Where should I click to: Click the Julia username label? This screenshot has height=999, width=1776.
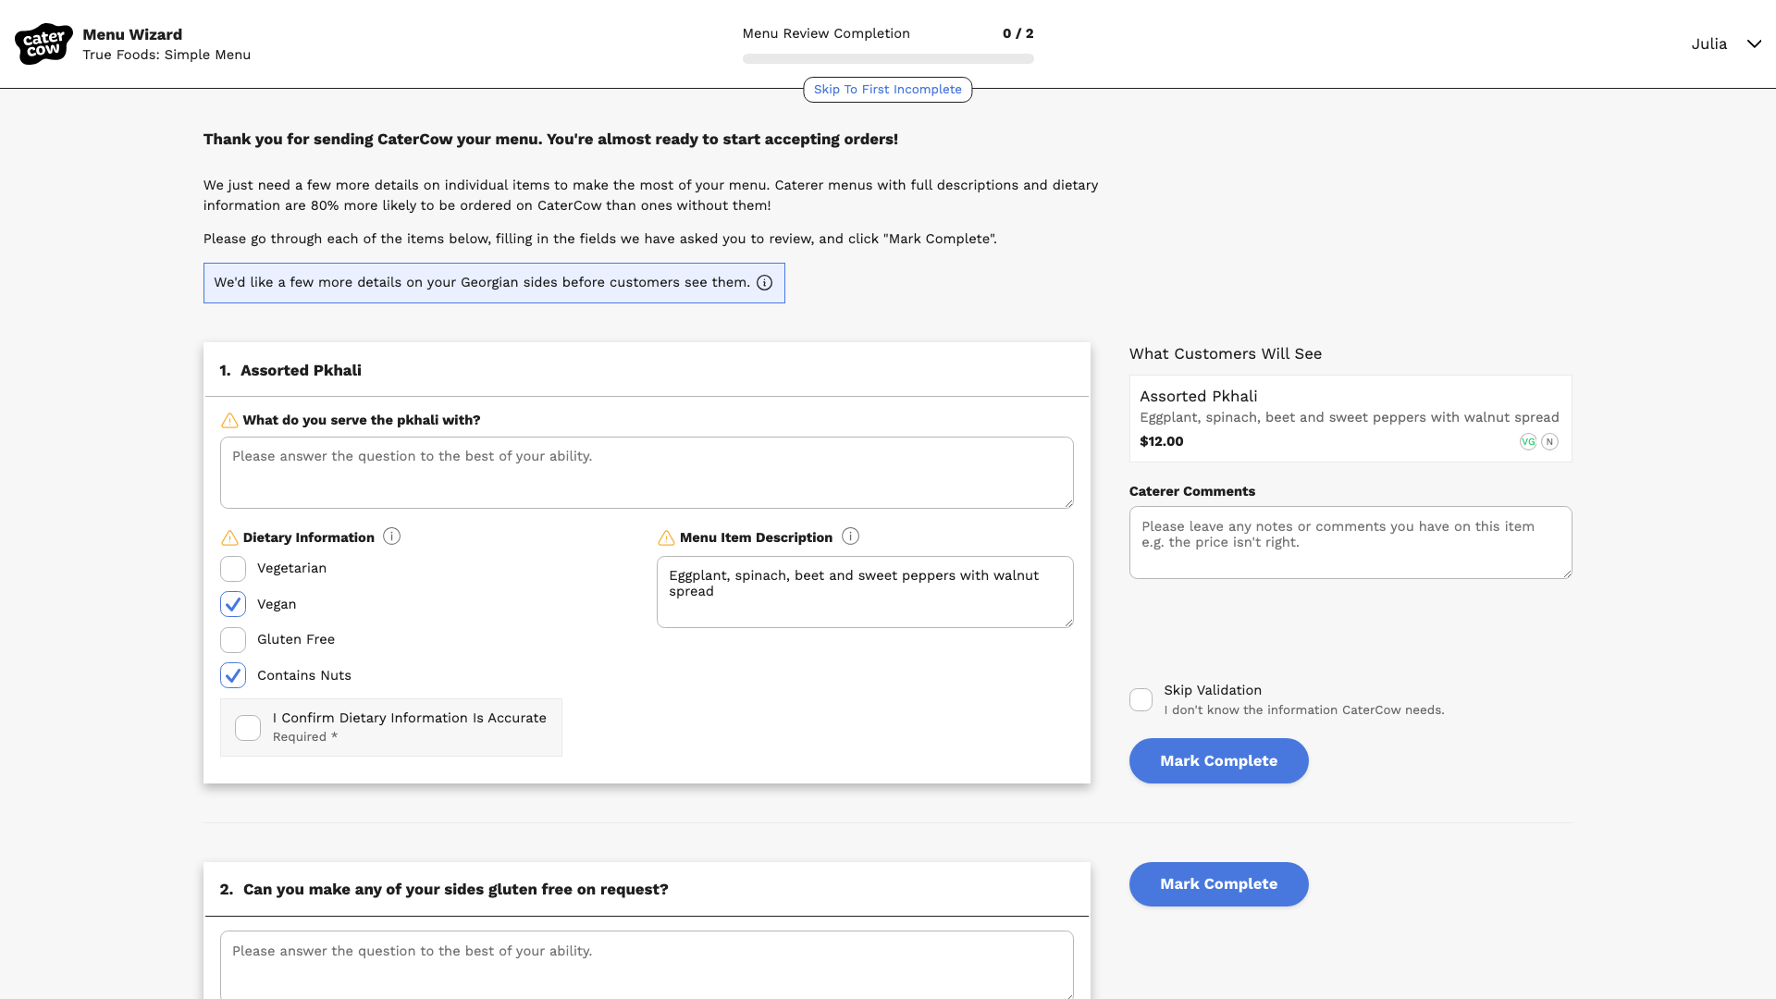pos(1709,44)
